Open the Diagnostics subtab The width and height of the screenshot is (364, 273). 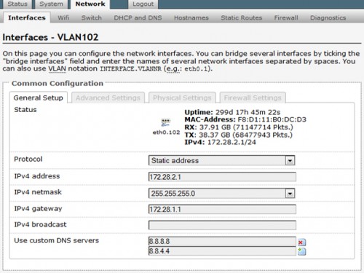328,17
